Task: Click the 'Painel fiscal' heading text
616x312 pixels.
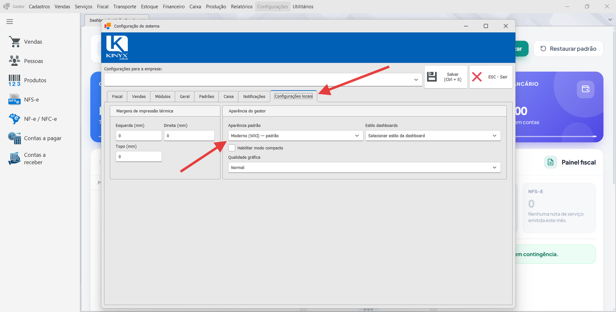Action: (579, 162)
